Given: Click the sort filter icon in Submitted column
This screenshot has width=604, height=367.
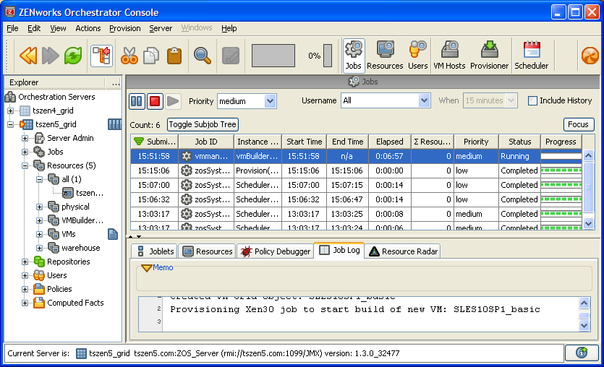Looking at the screenshot, I should click(x=139, y=141).
